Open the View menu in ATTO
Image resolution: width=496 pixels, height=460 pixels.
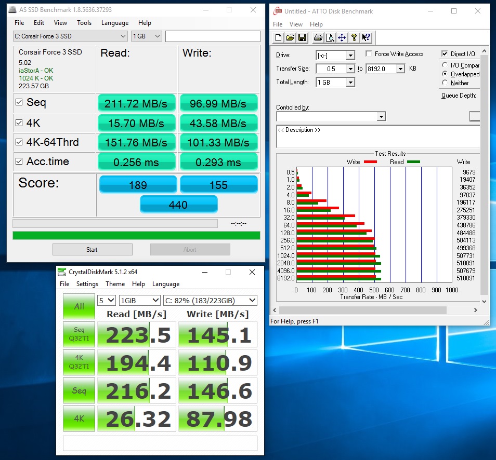(296, 24)
